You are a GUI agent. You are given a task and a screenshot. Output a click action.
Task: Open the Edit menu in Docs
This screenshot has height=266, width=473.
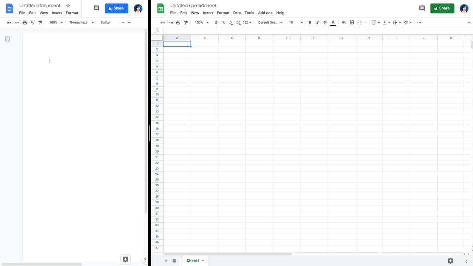click(x=32, y=13)
